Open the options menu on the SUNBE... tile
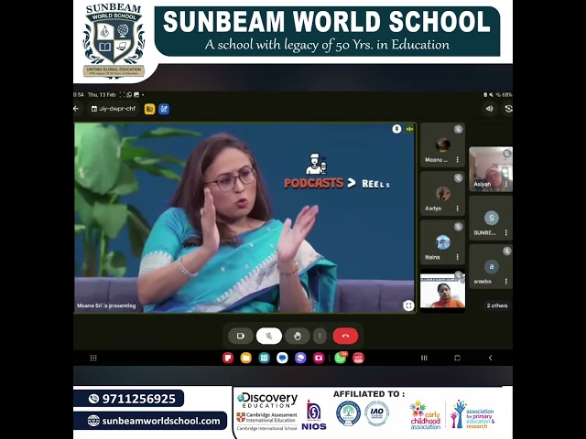This screenshot has height=439, width=586. [x=506, y=232]
